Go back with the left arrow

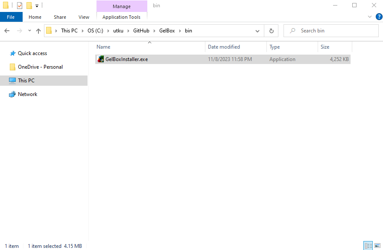point(7,31)
